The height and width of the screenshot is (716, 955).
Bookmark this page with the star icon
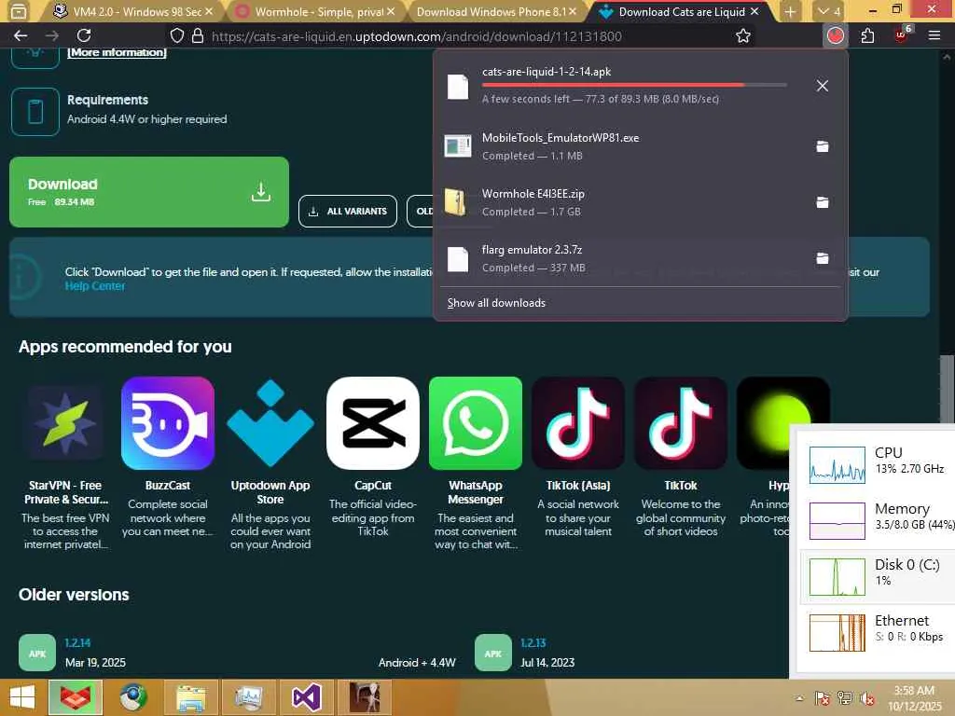click(742, 36)
